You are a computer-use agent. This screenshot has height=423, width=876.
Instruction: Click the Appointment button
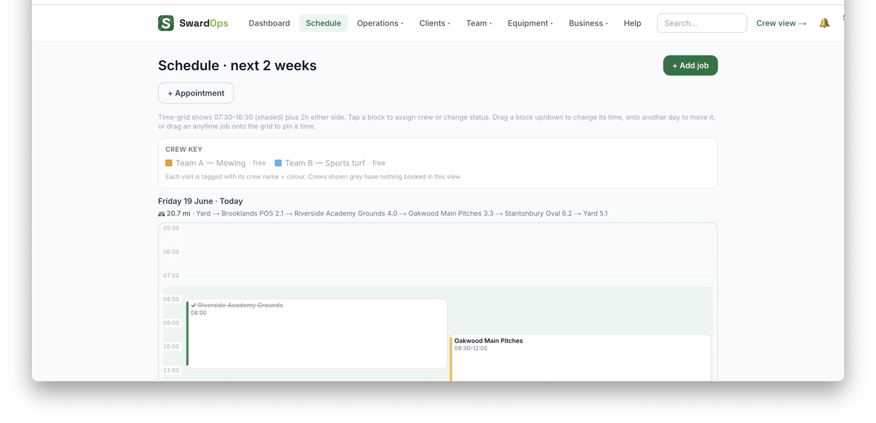point(196,93)
